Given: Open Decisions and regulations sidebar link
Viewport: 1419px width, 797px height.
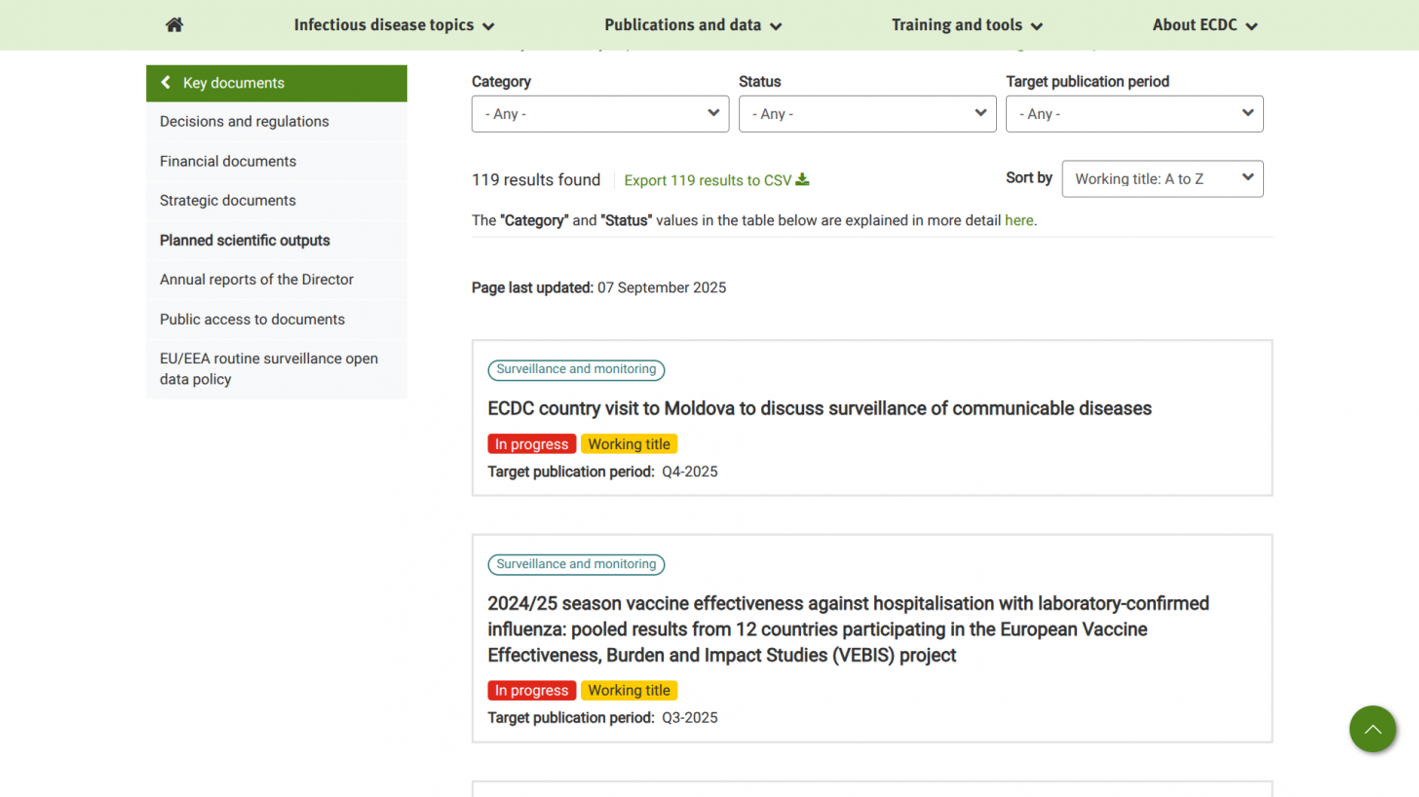Looking at the screenshot, I should [245, 122].
